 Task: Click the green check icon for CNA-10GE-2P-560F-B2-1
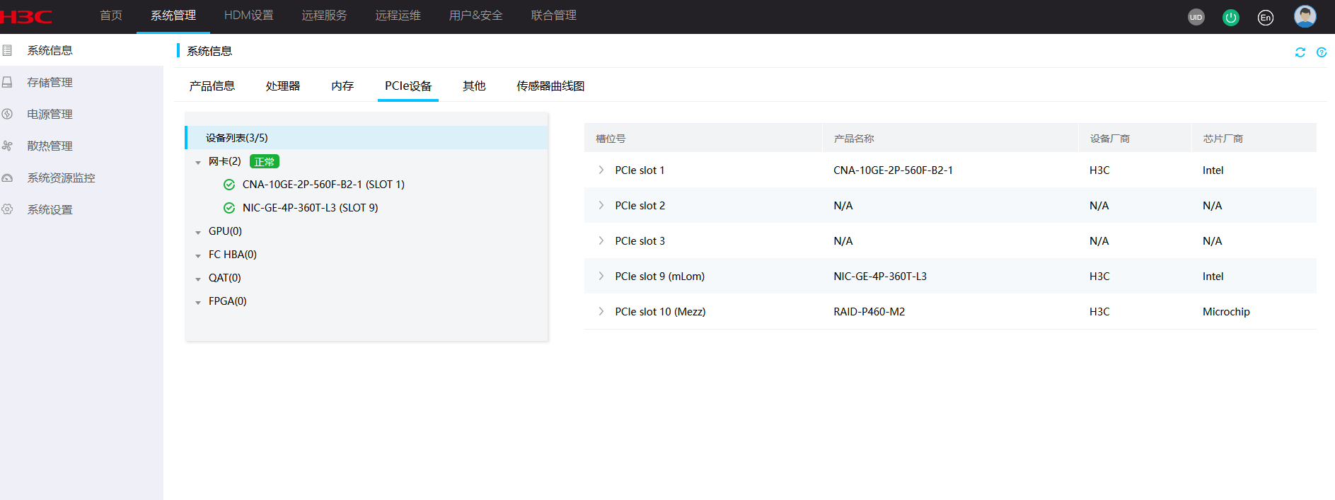(x=229, y=185)
